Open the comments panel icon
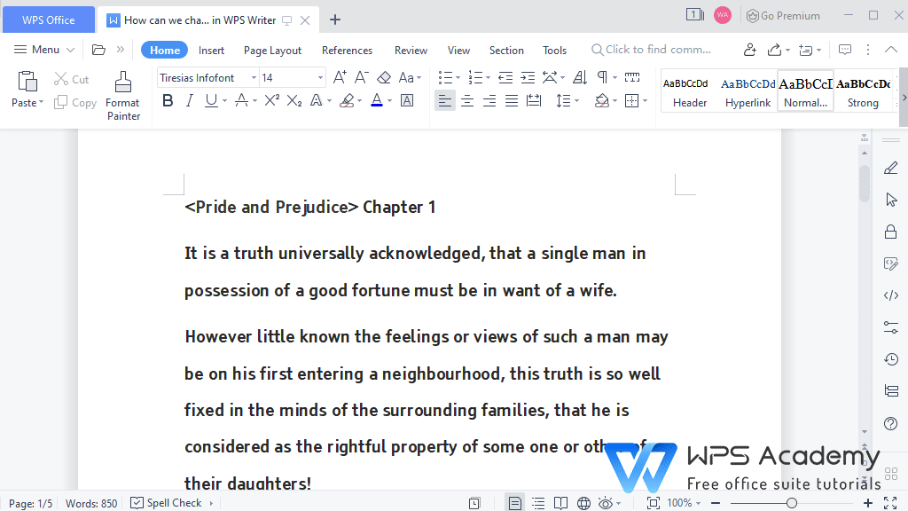This screenshot has width=908, height=511. [x=845, y=50]
